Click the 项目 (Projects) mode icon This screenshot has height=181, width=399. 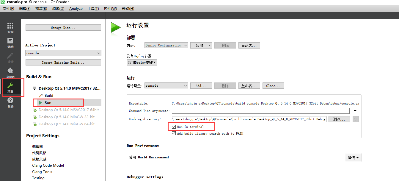tap(10, 87)
